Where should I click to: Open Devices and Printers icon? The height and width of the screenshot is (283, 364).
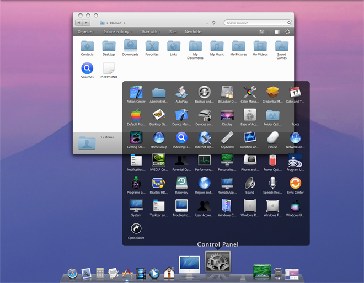click(204, 115)
